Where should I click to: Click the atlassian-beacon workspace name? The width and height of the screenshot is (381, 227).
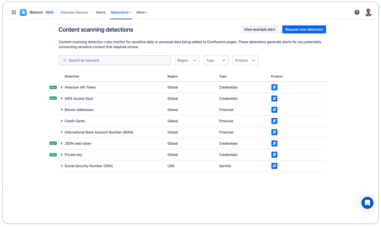pyautogui.click(x=74, y=12)
